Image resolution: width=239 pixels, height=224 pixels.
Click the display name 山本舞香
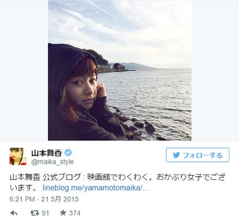(47, 153)
